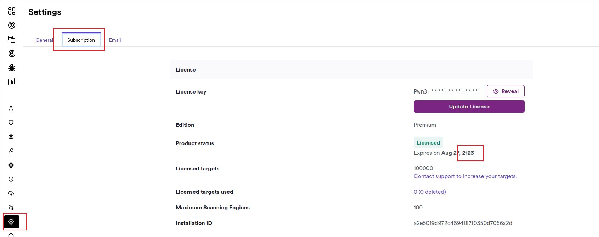Image resolution: width=599 pixels, height=237 pixels.
Task: Click Contact support to increase targets link
Action: pos(465,176)
